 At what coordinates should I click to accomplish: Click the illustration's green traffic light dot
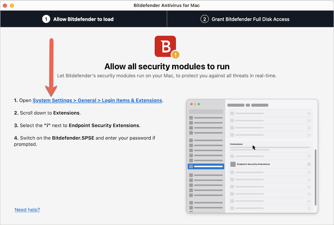pyautogui.click(x=199, y=104)
